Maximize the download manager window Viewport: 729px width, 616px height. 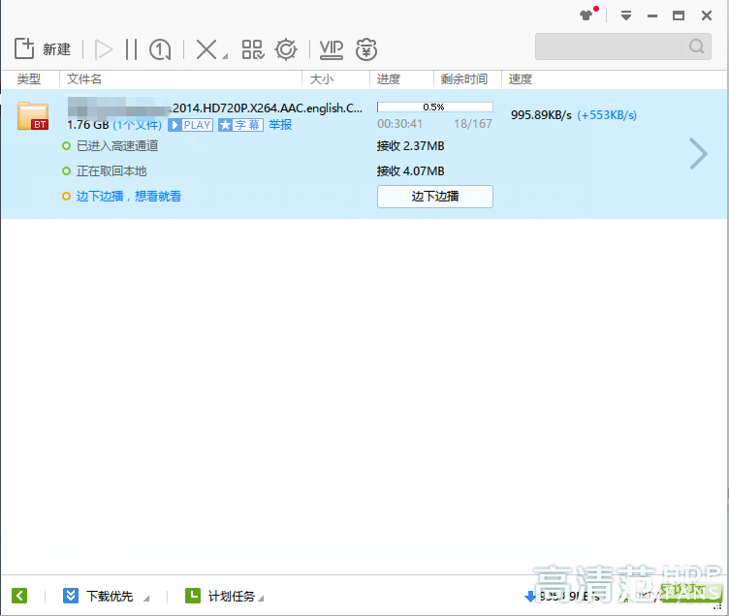(x=679, y=15)
